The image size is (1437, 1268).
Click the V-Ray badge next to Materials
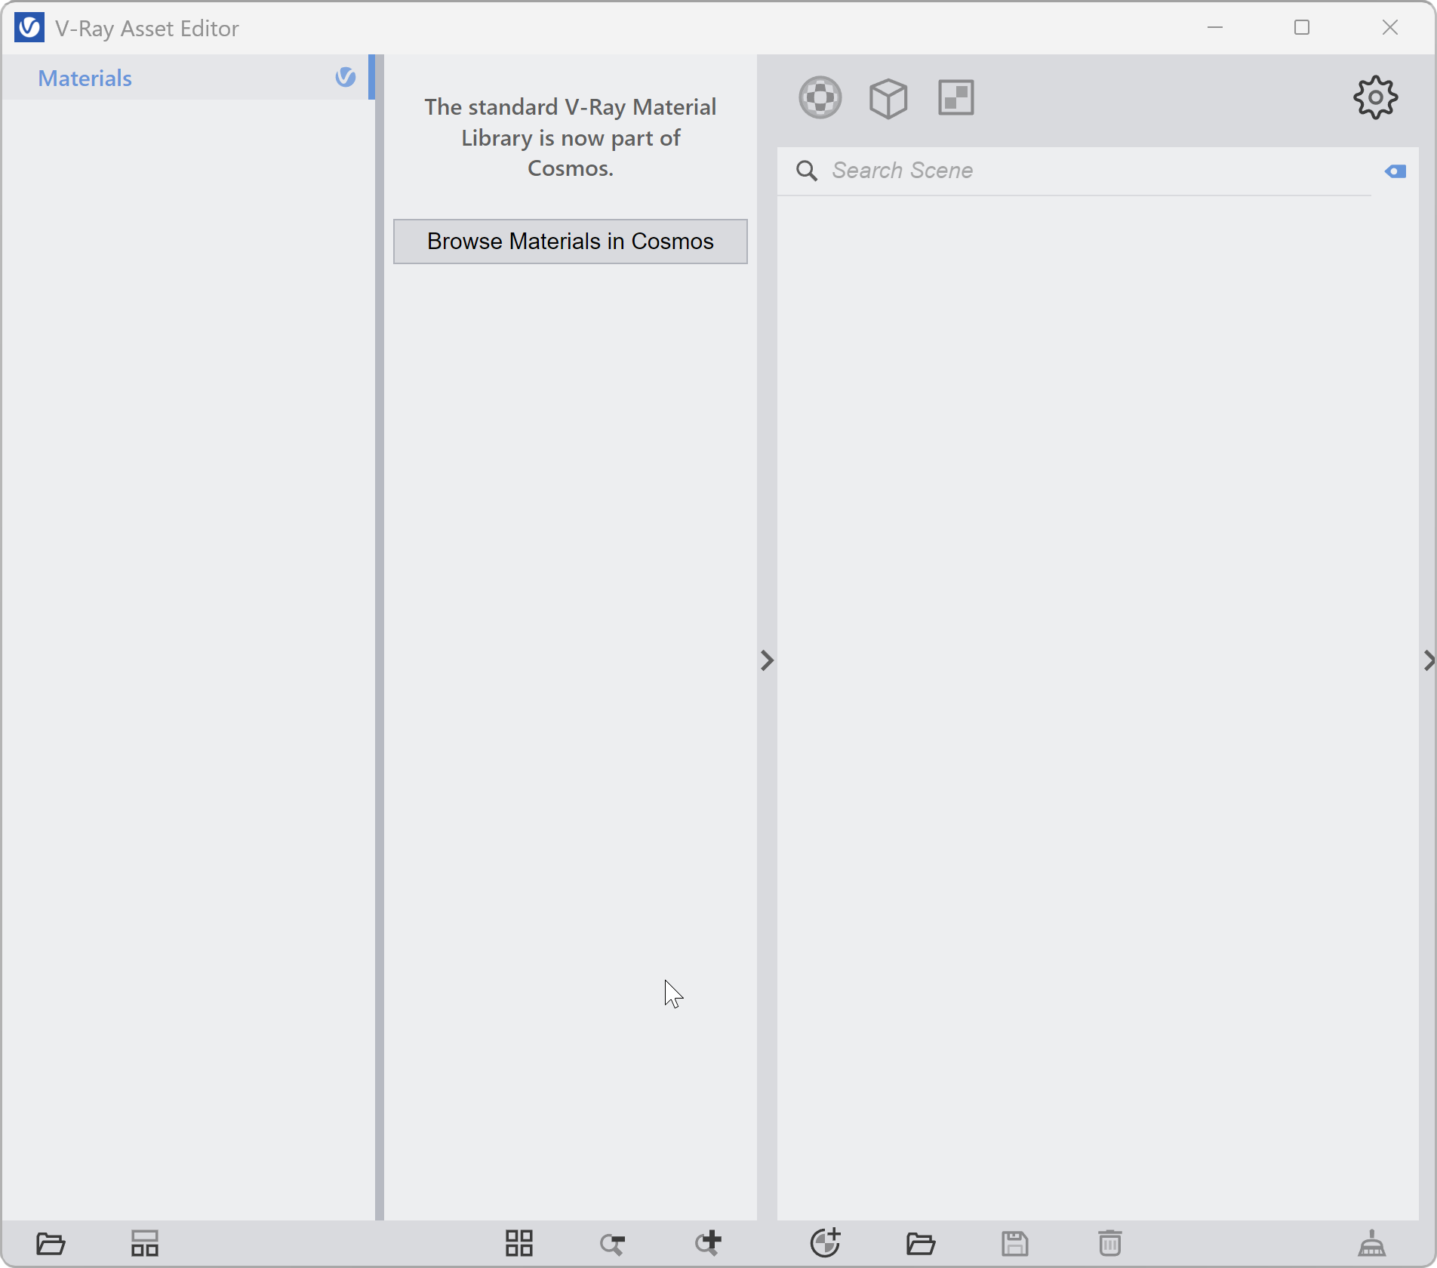click(x=346, y=77)
